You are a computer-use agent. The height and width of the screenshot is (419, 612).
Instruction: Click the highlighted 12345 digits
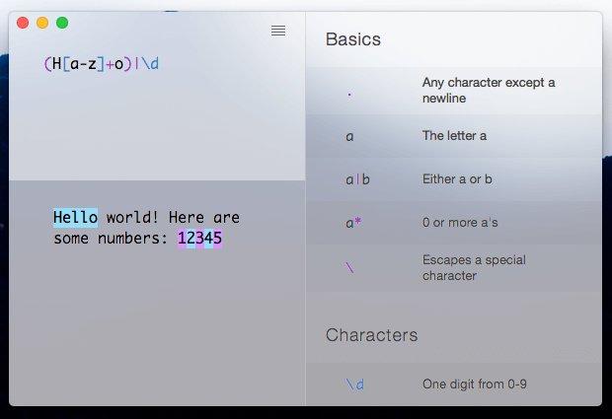[199, 239]
